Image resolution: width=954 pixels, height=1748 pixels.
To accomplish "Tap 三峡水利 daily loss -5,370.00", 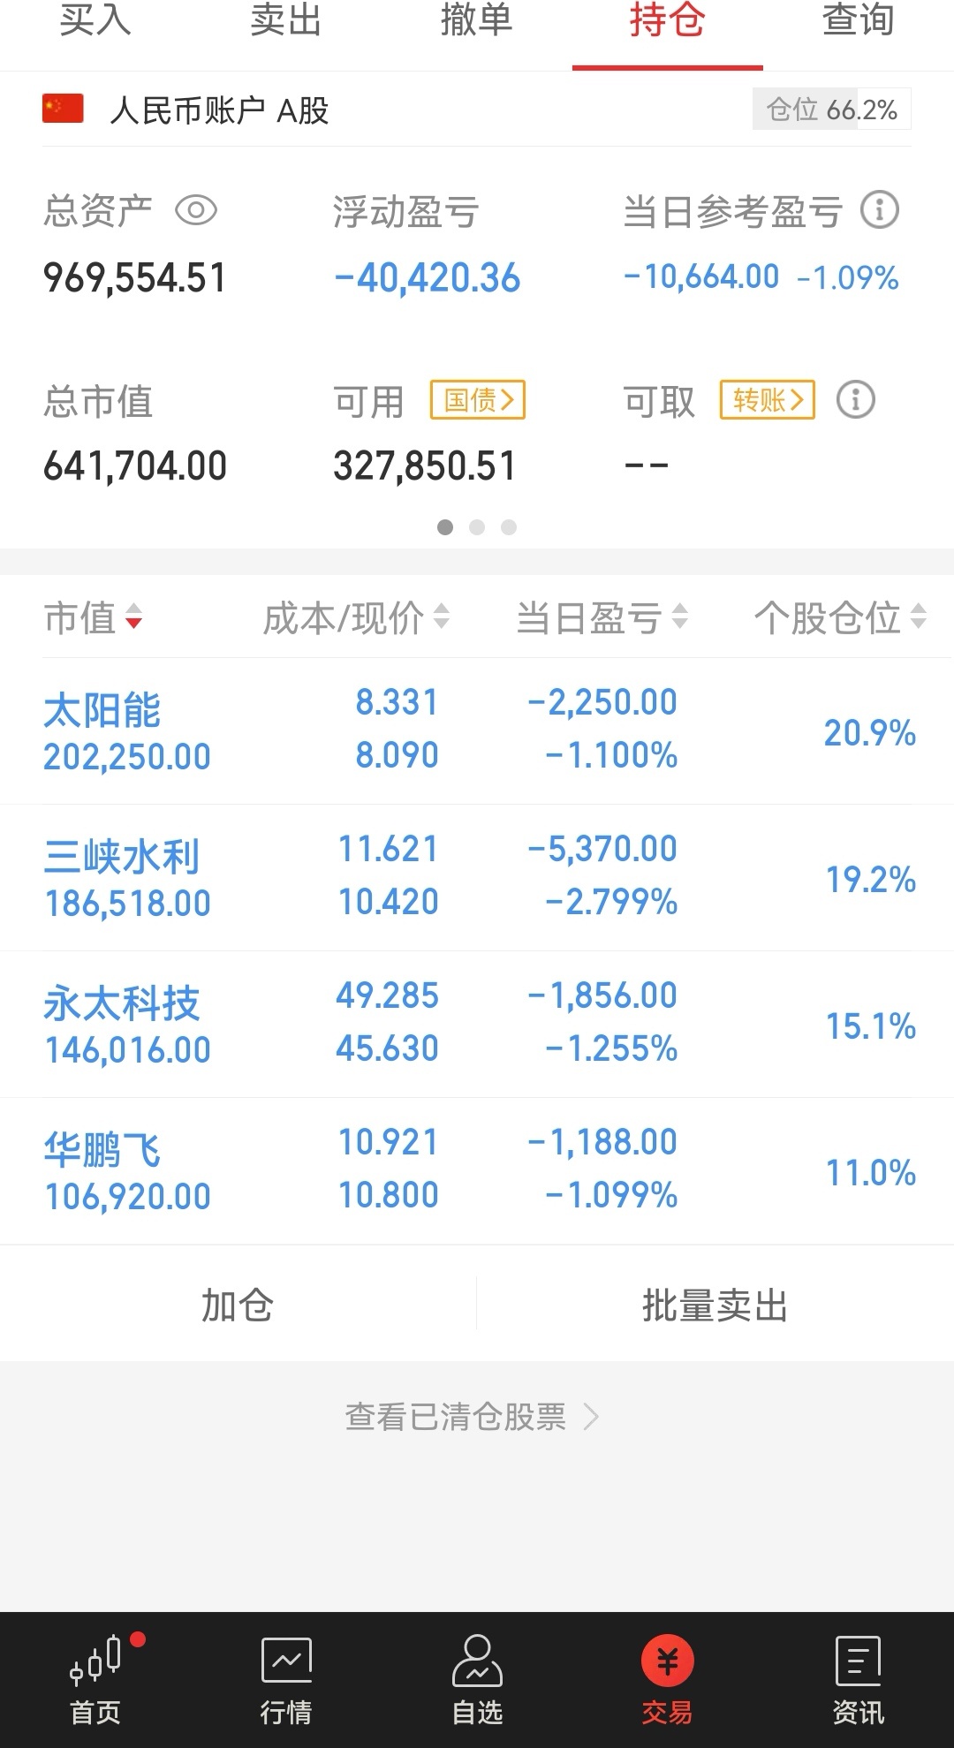I will [x=602, y=849].
